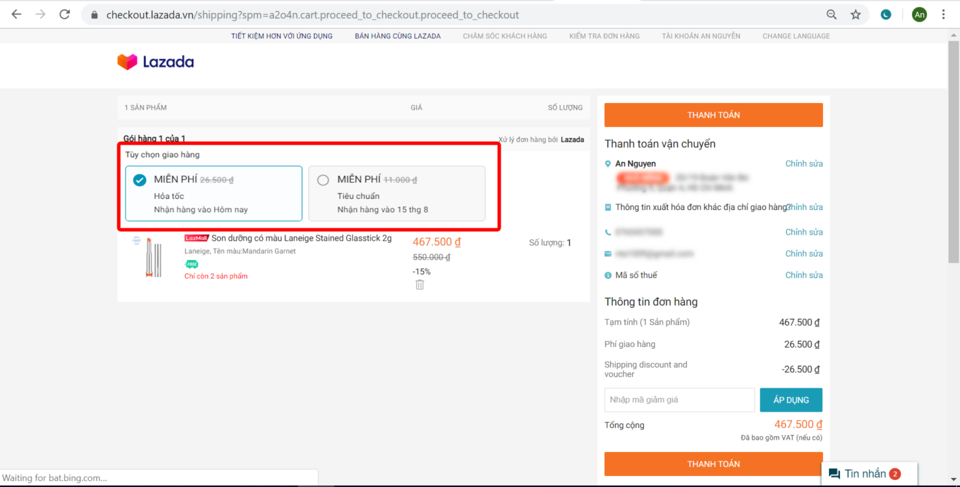Image resolution: width=960 pixels, height=487 pixels.
Task: Click Chỉnh sửa beside phone number
Action: point(804,232)
